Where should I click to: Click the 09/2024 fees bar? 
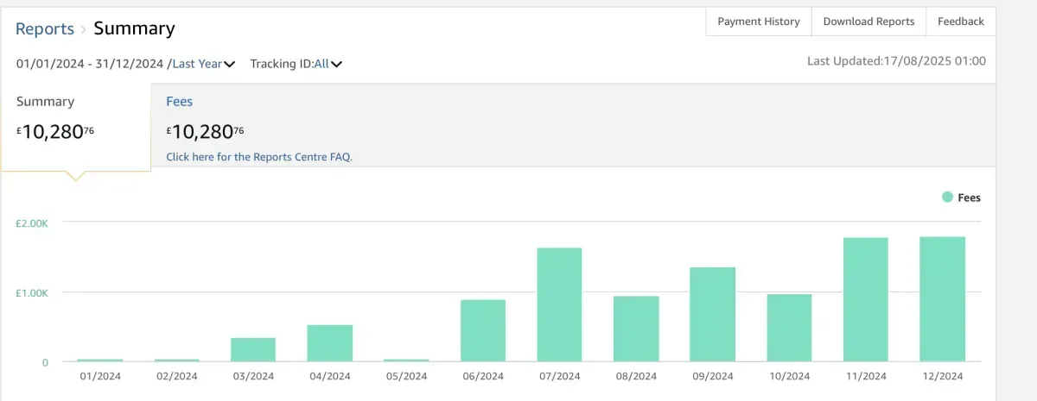712,314
